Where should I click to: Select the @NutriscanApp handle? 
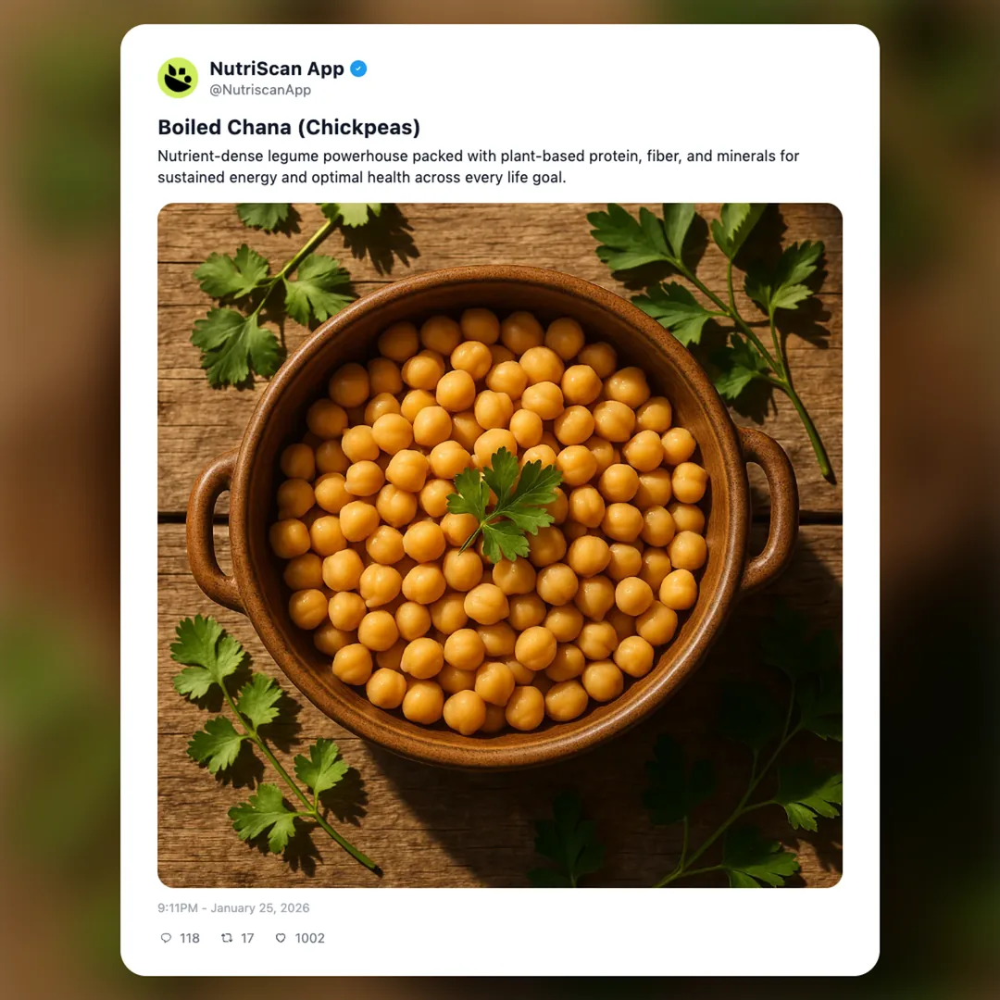point(262,90)
